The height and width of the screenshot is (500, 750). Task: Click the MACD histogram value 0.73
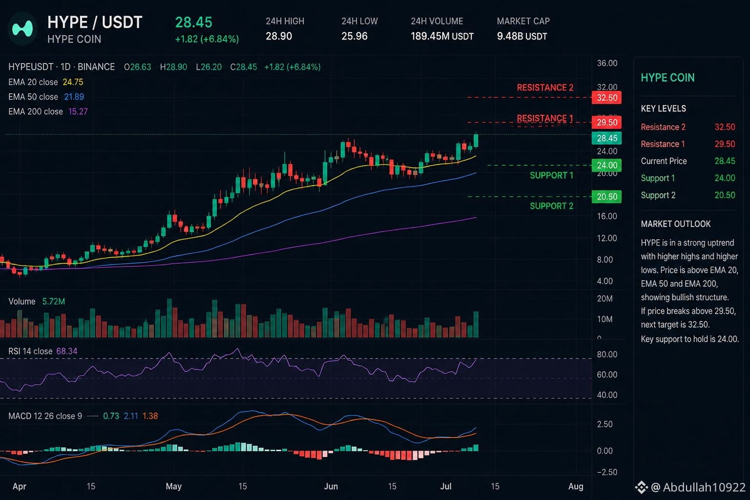pos(111,416)
